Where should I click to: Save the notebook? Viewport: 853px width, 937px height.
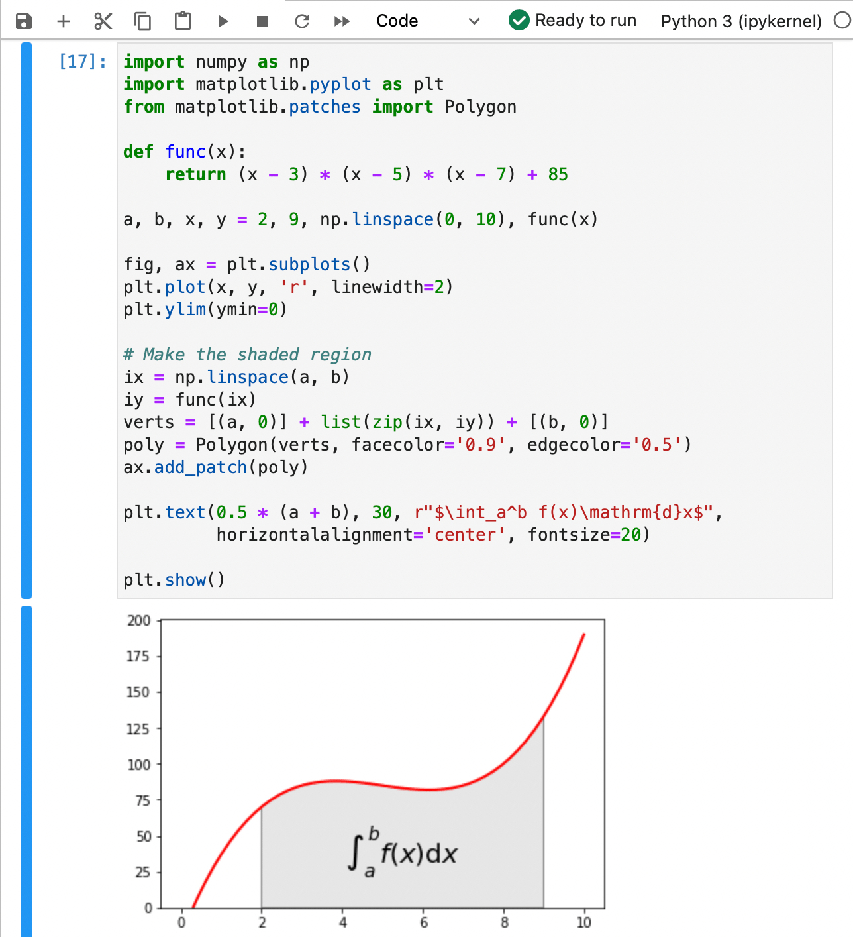click(x=24, y=21)
